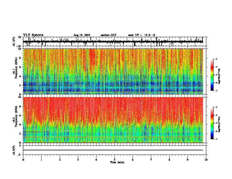
Task: Click the ch.3 voltage flat-line plot
Action: (x=115, y=150)
